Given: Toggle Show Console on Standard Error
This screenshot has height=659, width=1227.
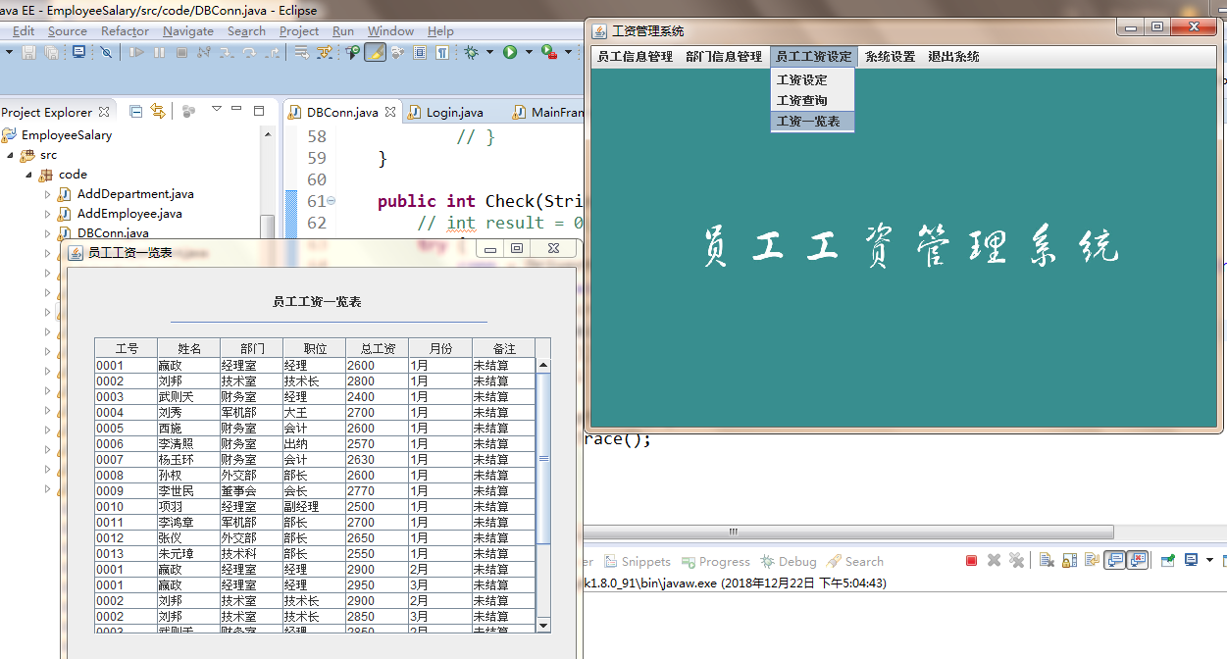Looking at the screenshot, I should click(x=1138, y=561).
